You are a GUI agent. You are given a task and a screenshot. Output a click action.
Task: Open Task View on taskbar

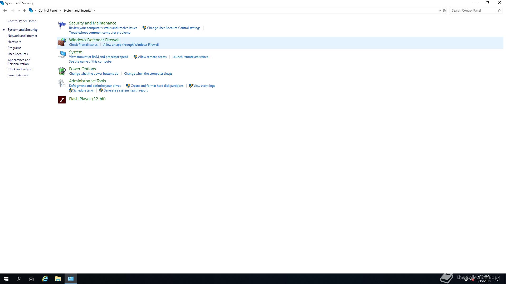[x=32, y=279]
